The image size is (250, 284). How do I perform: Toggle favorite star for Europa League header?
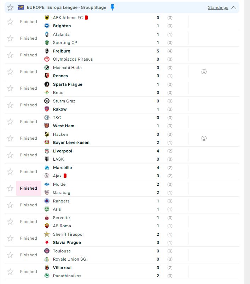(10, 7)
